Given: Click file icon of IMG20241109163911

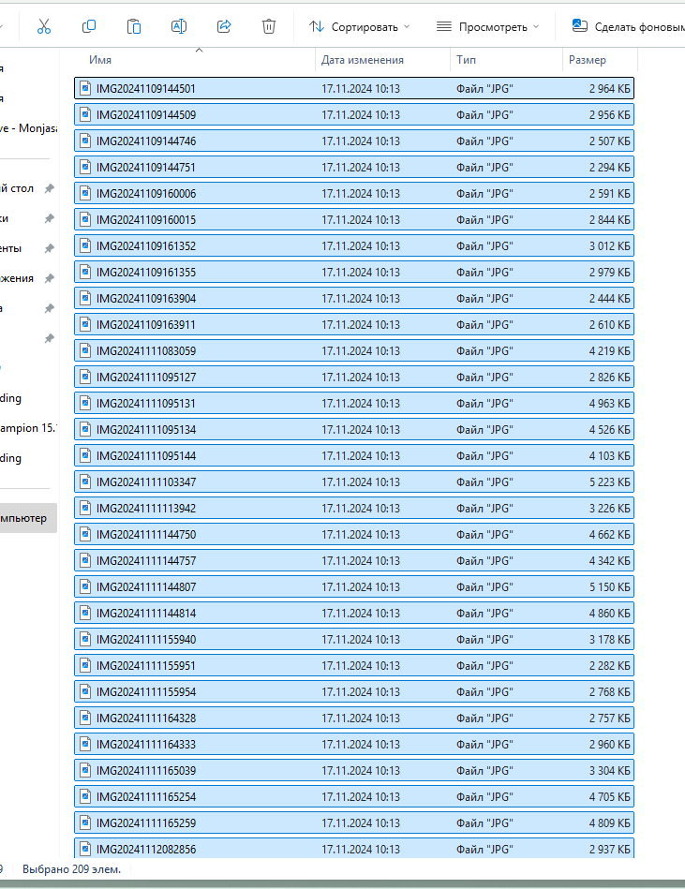Looking at the screenshot, I should point(85,324).
